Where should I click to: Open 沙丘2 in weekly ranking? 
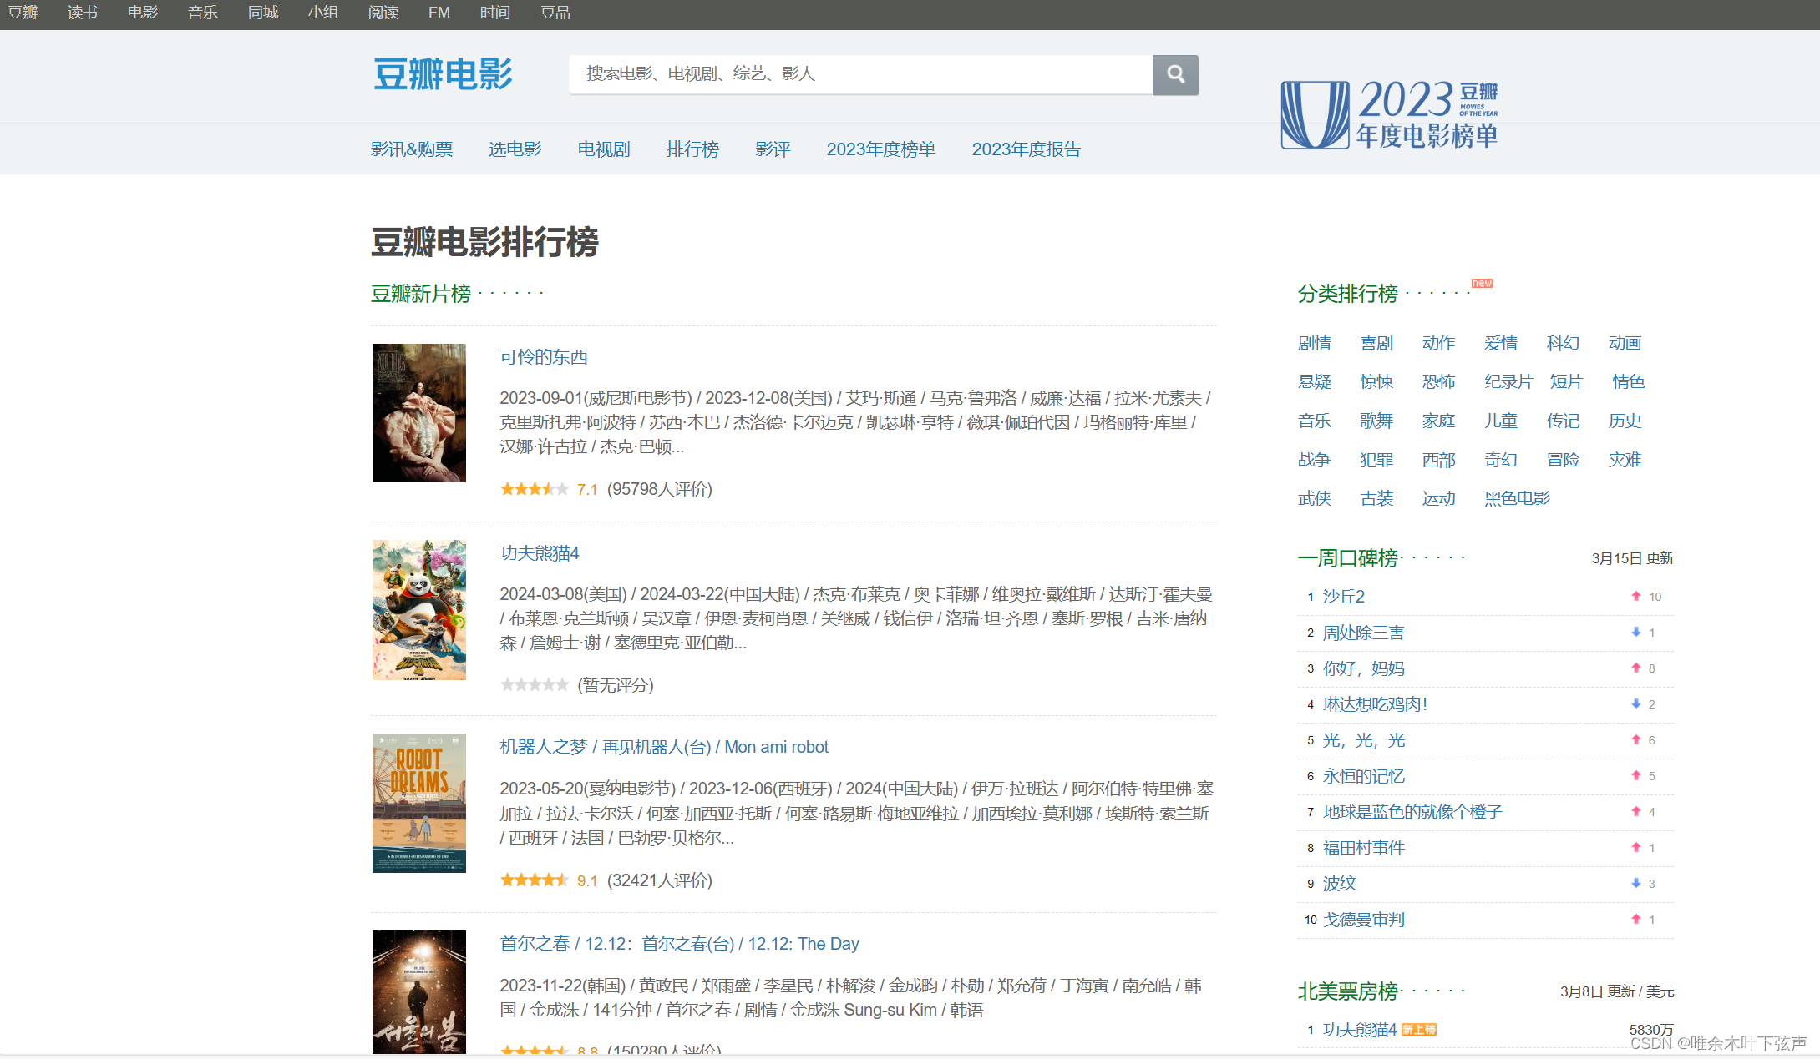coord(1343,597)
